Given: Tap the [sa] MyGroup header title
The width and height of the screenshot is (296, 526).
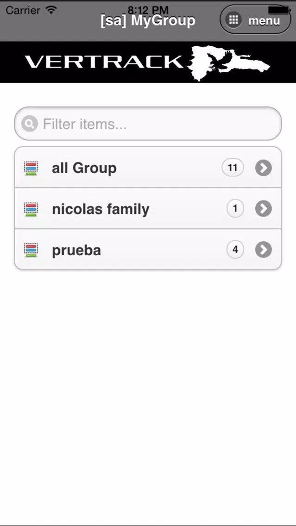Looking at the screenshot, I should tap(148, 20).
